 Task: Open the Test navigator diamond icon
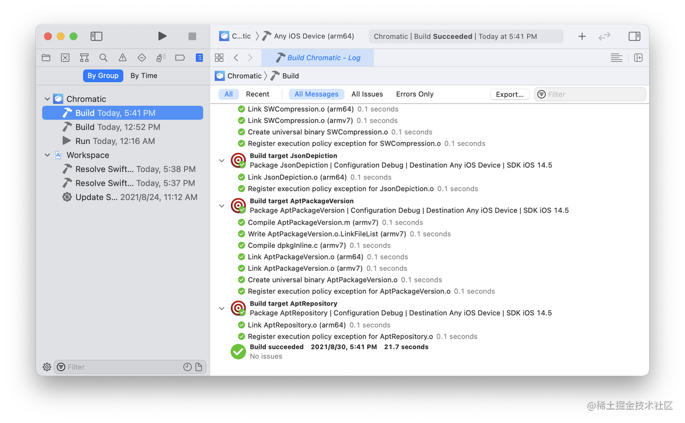point(142,58)
